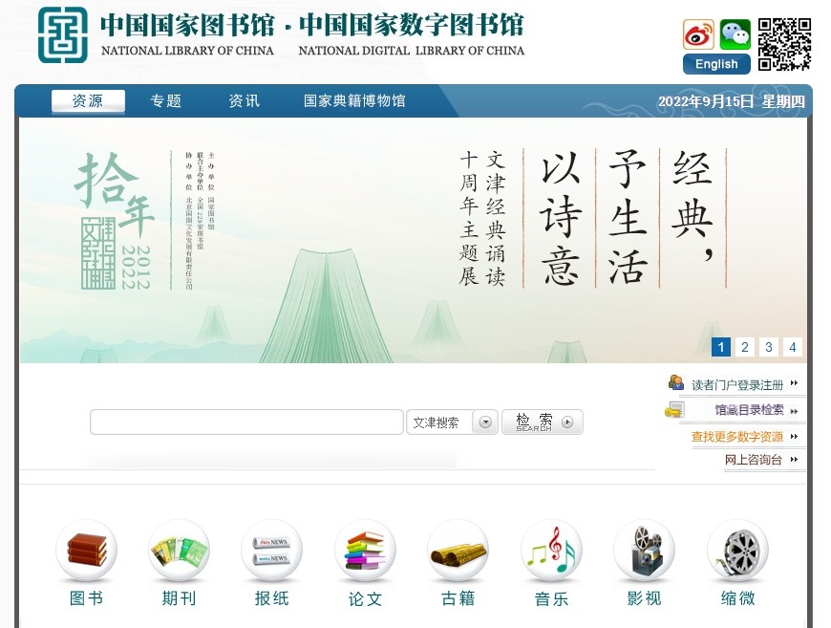Click the 文津经典诵读 banner image
The height and width of the screenshot is (628, 831).
click(413, 241)
